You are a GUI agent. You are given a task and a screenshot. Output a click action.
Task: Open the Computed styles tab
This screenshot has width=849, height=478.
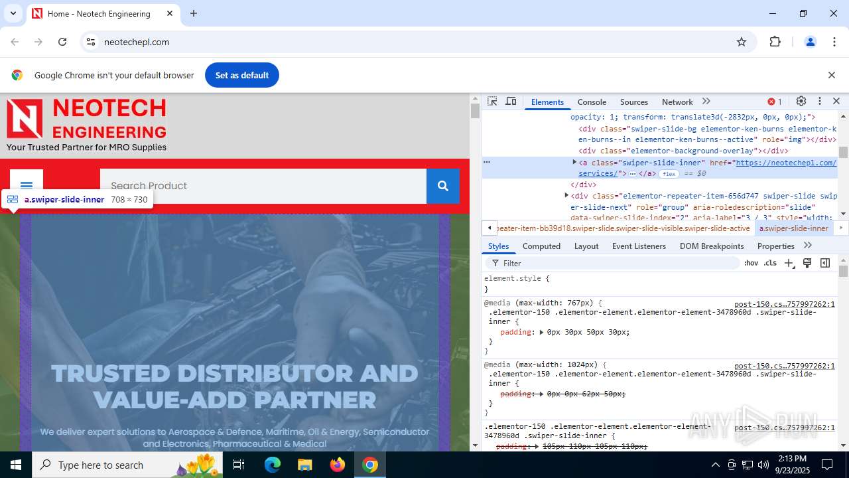(541, 246)
